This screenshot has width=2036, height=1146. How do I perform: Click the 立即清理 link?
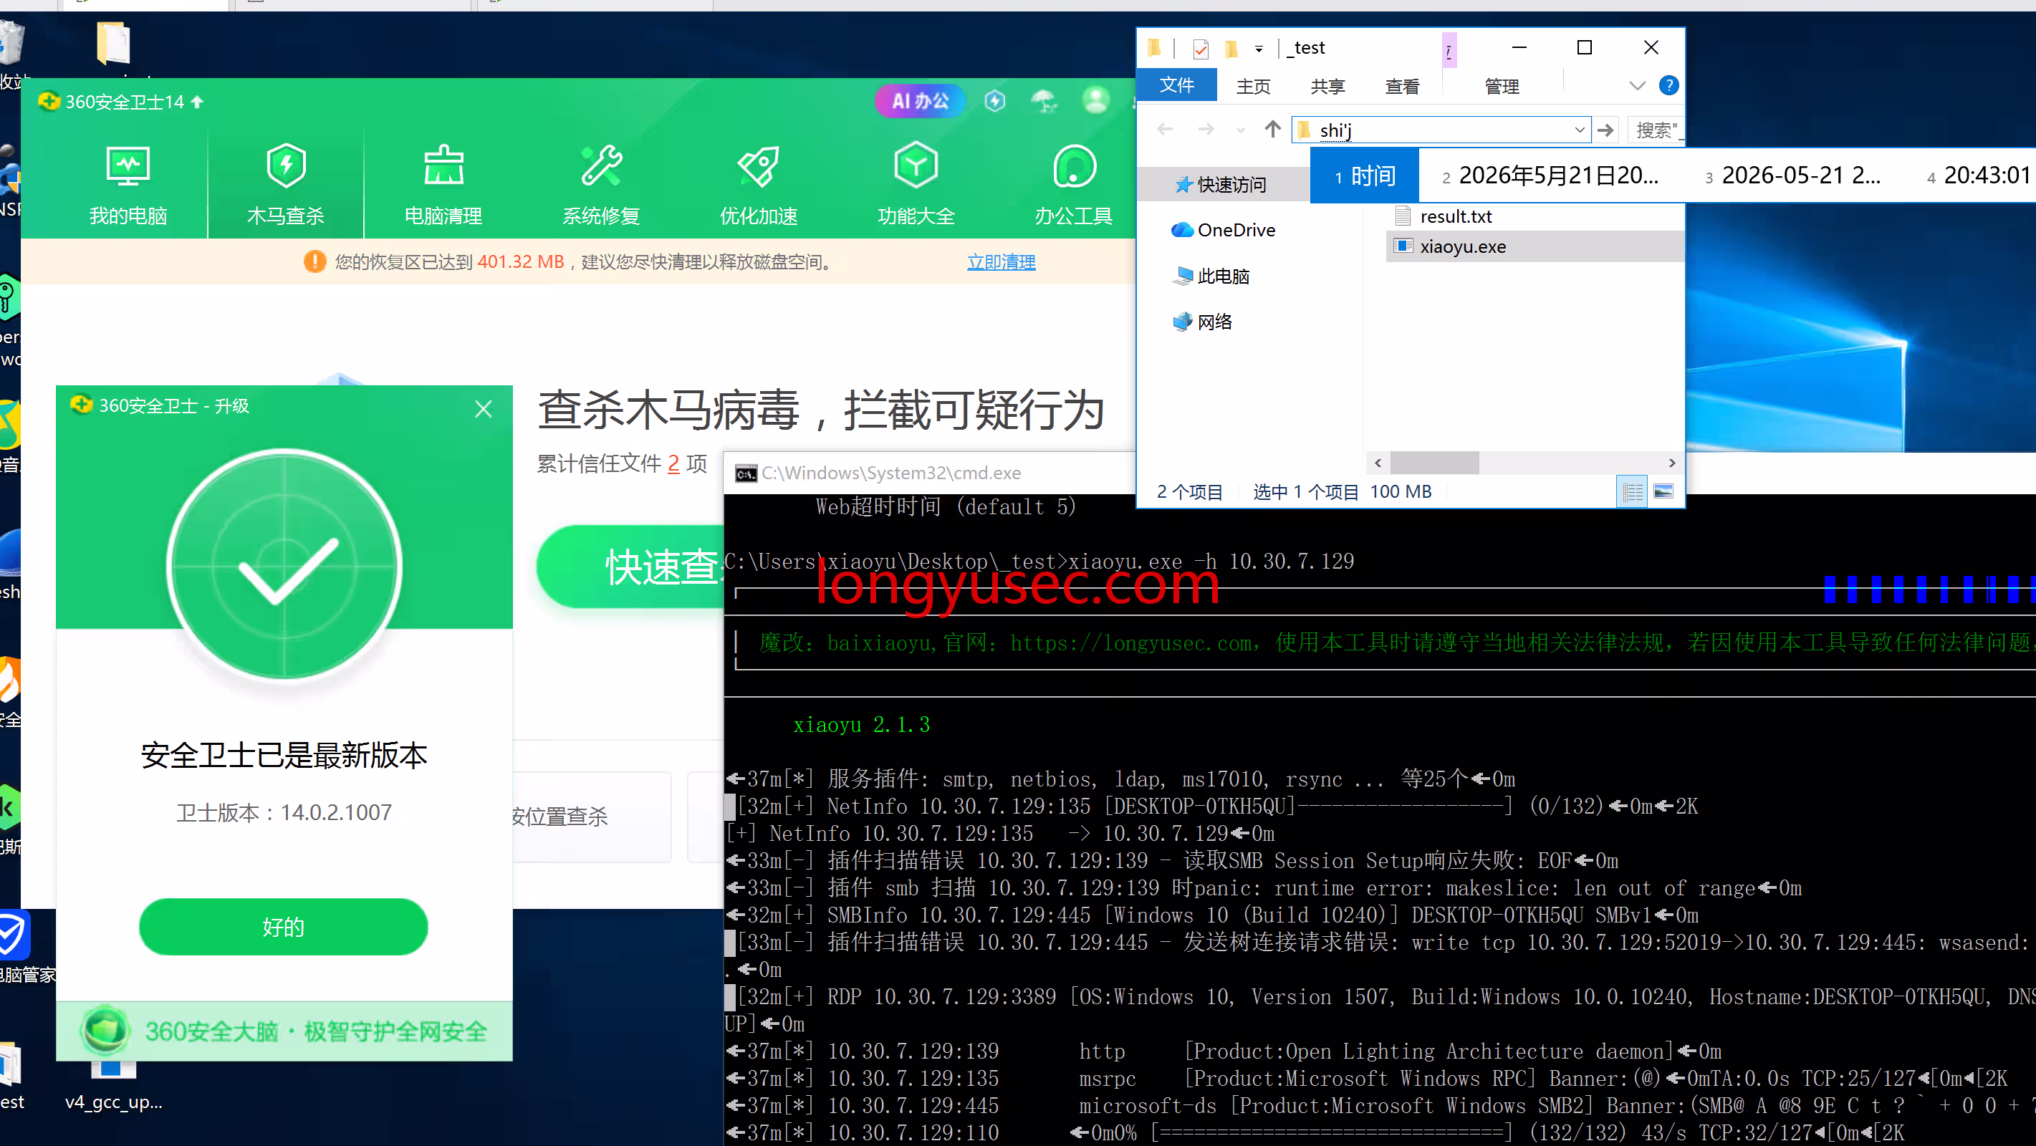pyautogui.click(x=1001, y=262)
